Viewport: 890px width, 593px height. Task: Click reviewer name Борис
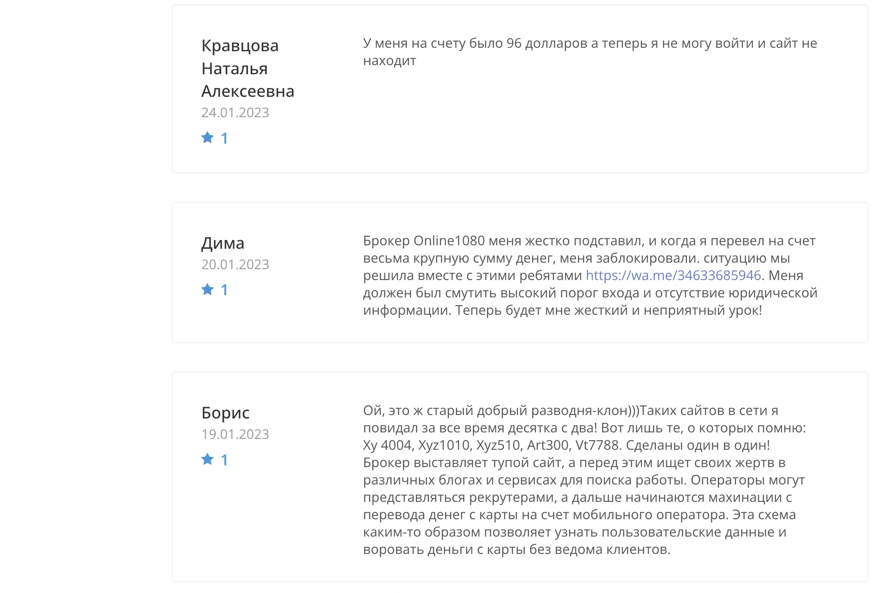(x=225, y=412)
